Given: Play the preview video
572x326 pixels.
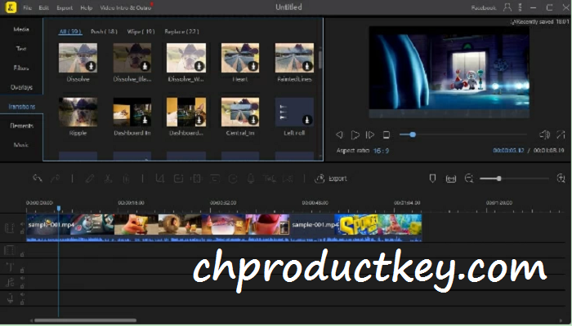Looking at the screenshot, I should click(x=355, y=135).
